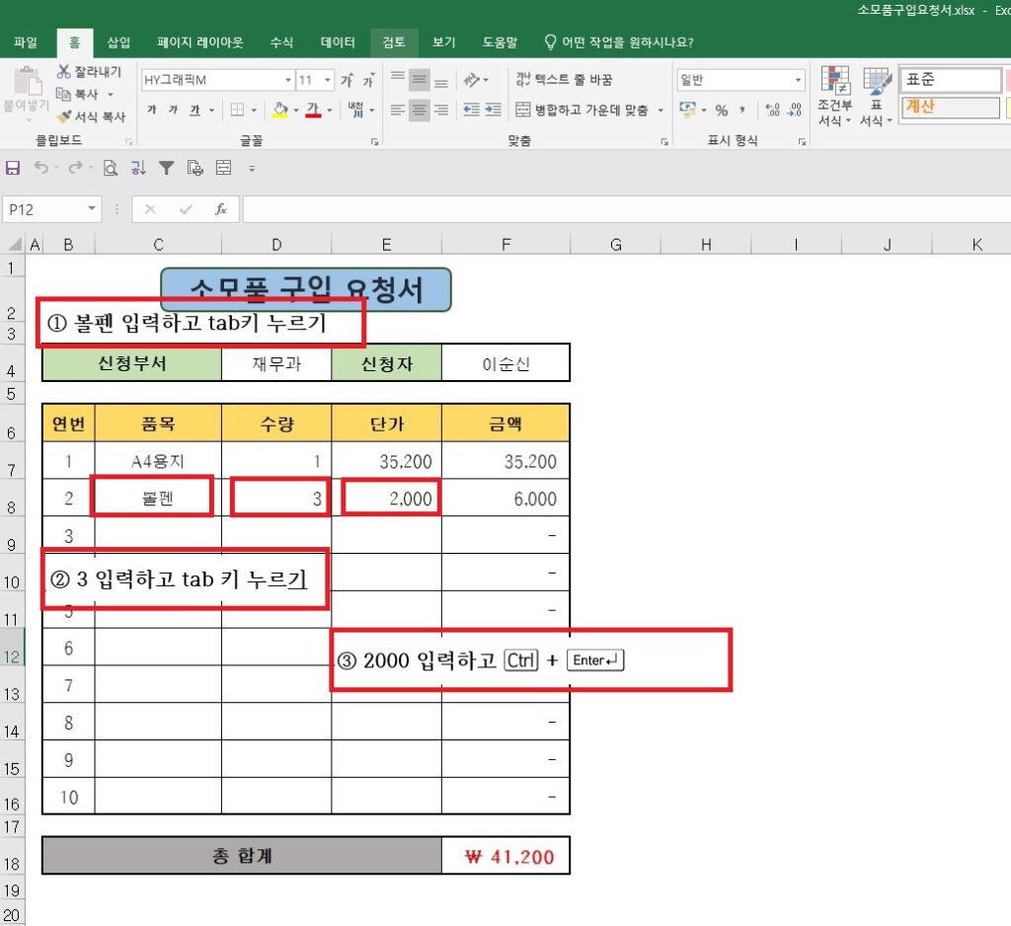
Task: Apply yellow fill color from paint bucket
Action: click(280, 110)
